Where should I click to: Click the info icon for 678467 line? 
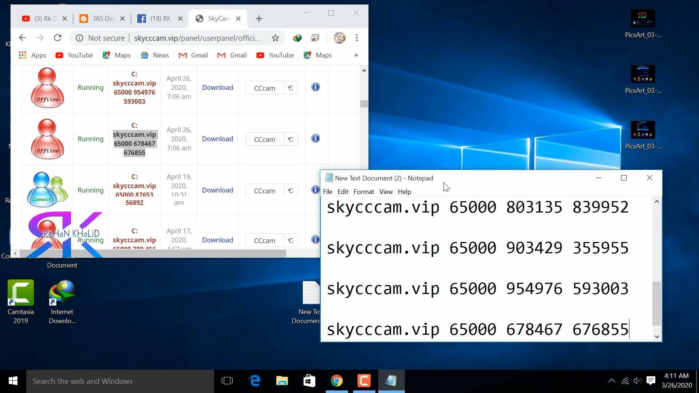point(315,139)
